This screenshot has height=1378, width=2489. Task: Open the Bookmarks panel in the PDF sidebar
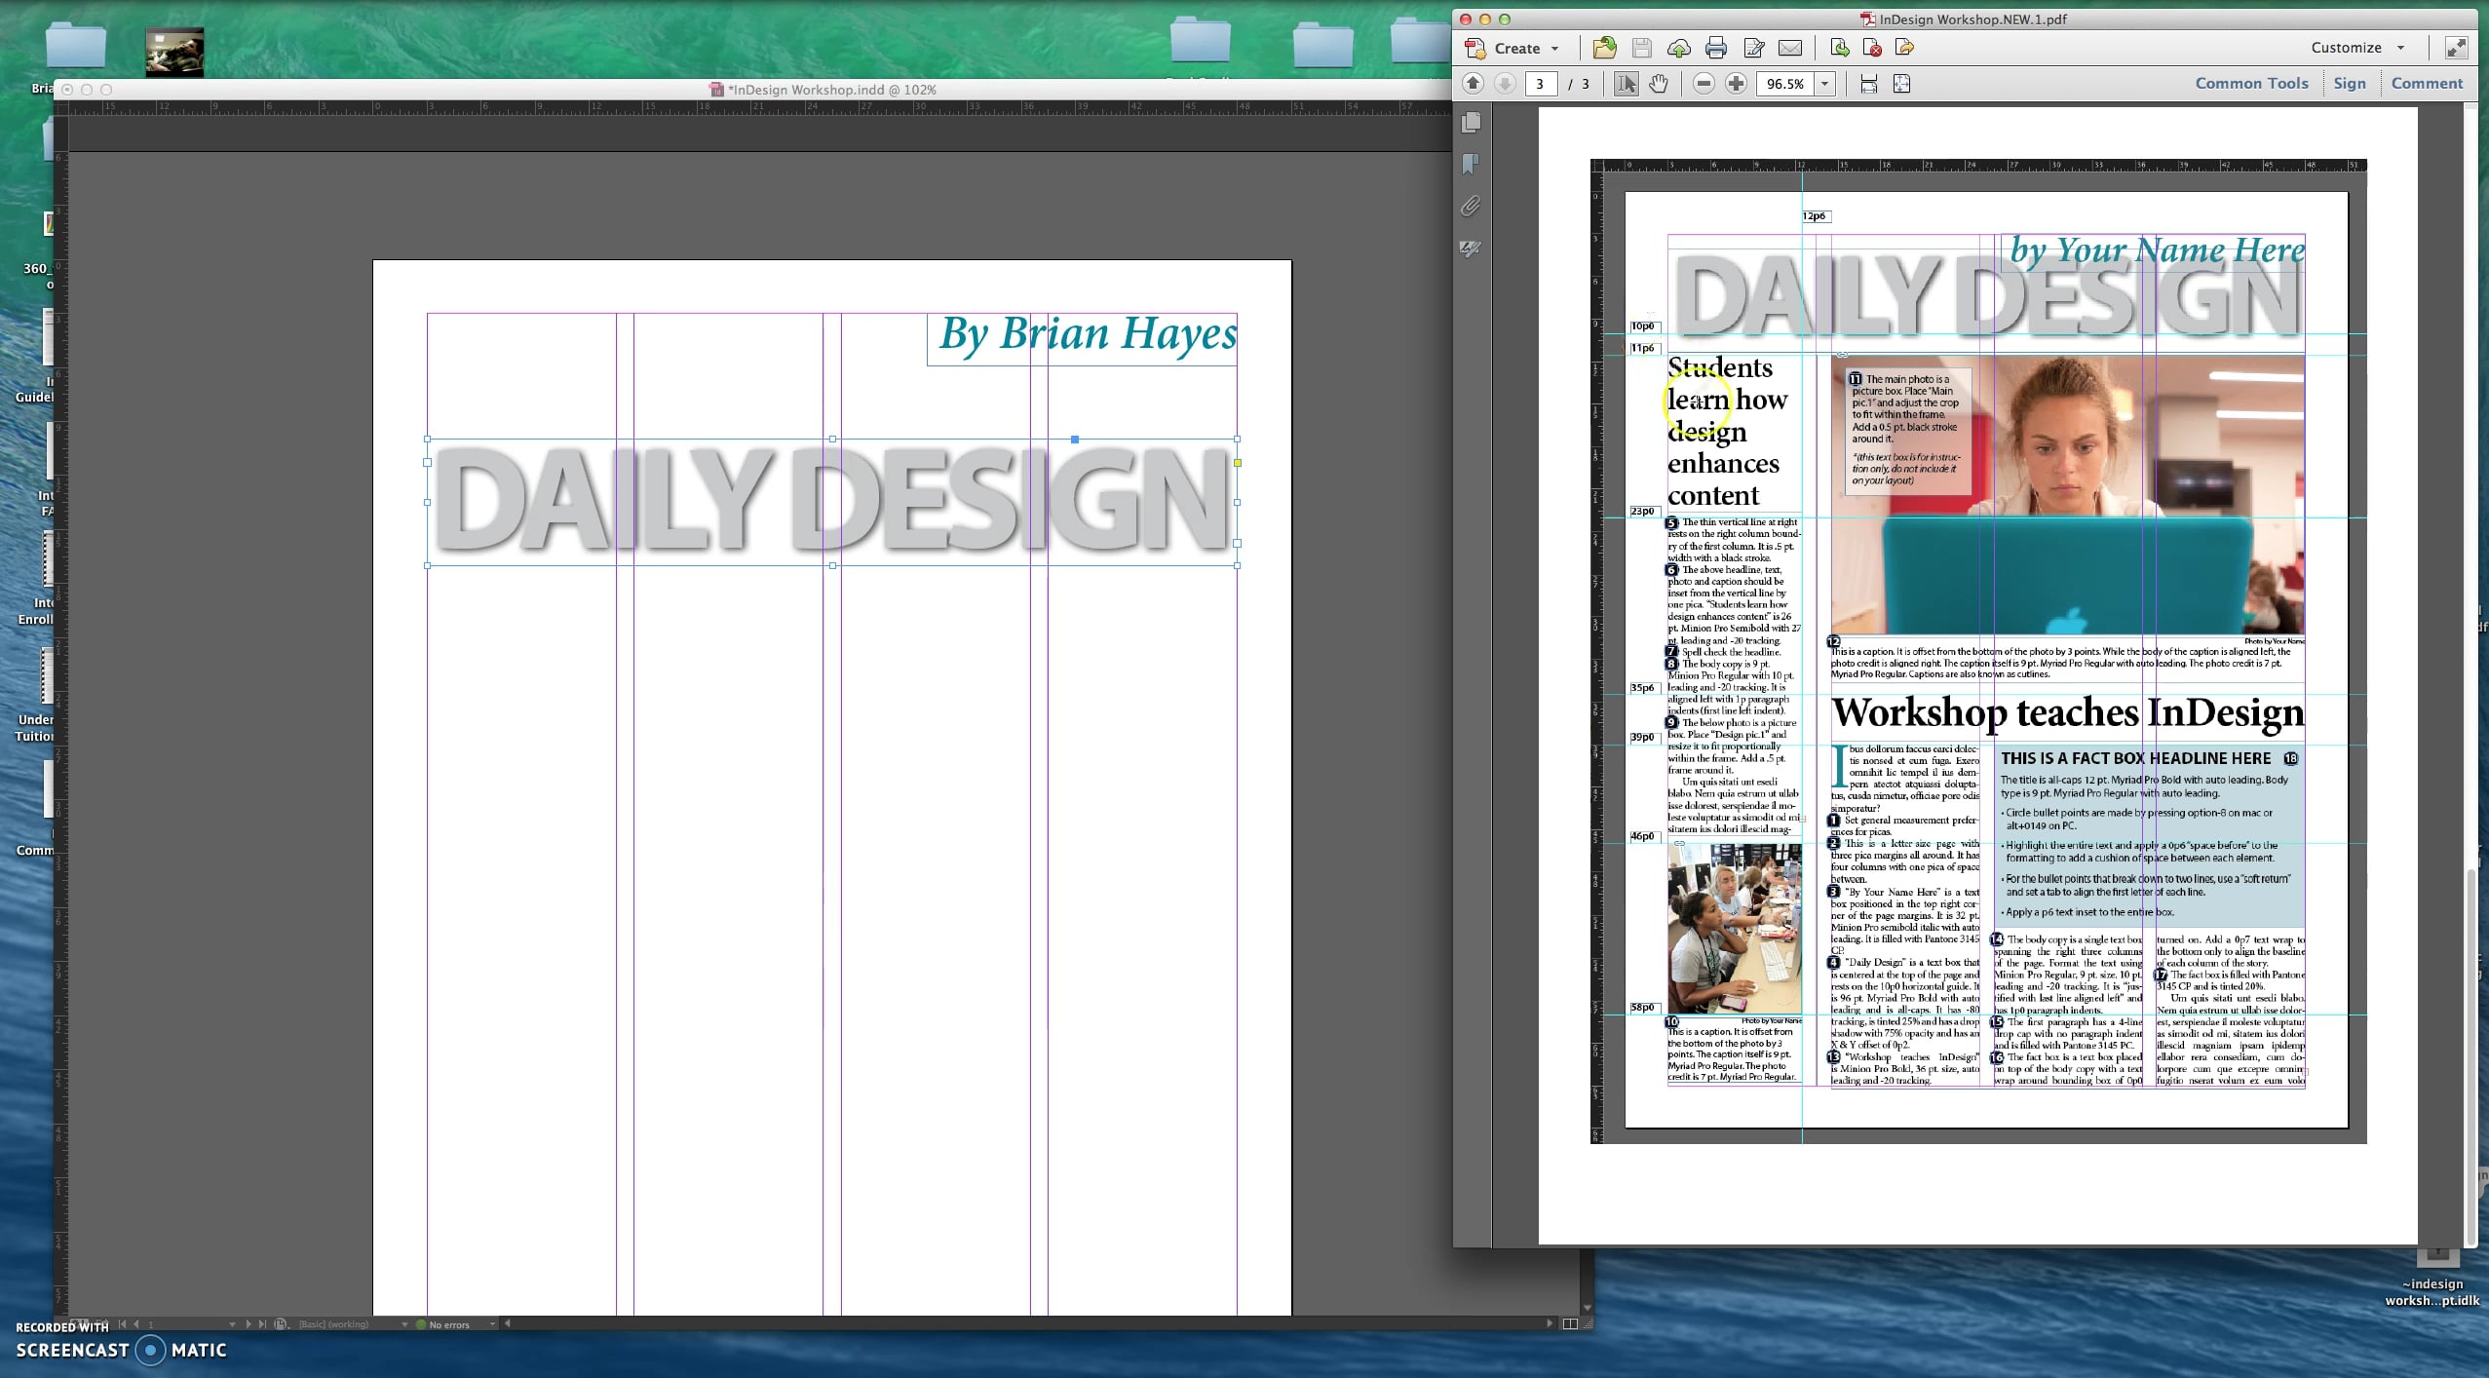1470,164
